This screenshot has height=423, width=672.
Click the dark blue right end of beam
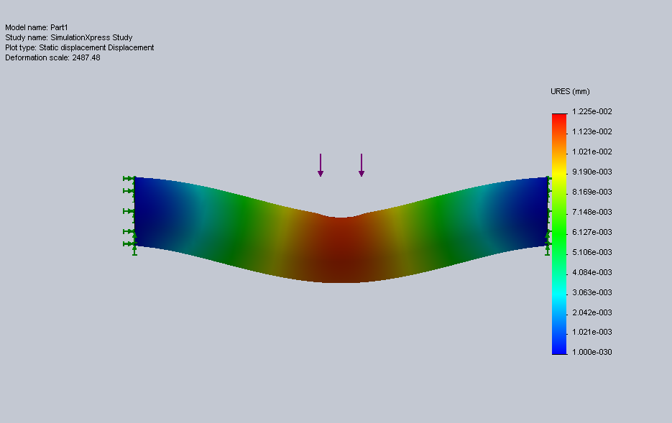click(x=535, y=212)
